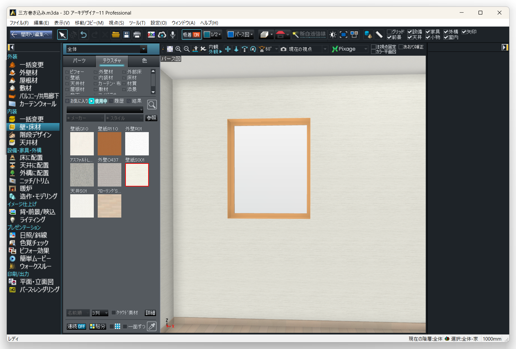Select 階段デザイン in the left sidebar
Screen dimensions: 516x349
click(x=35, y=135)
